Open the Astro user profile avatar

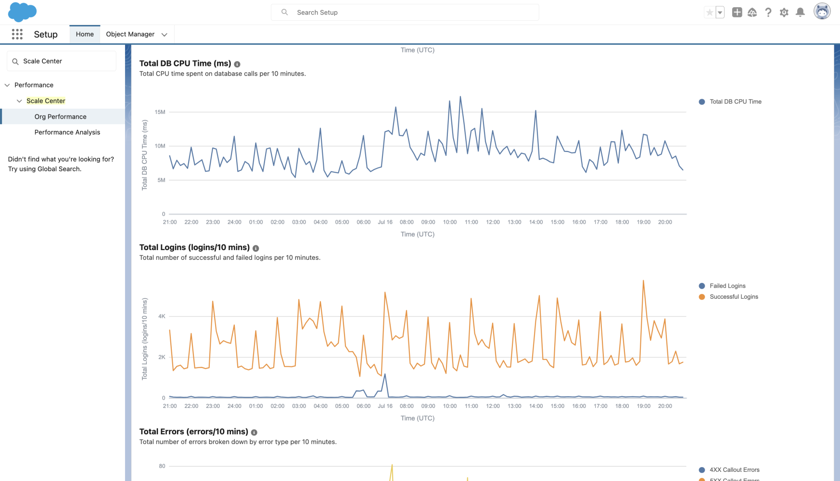pyautogui.click(x=822, y=11)
